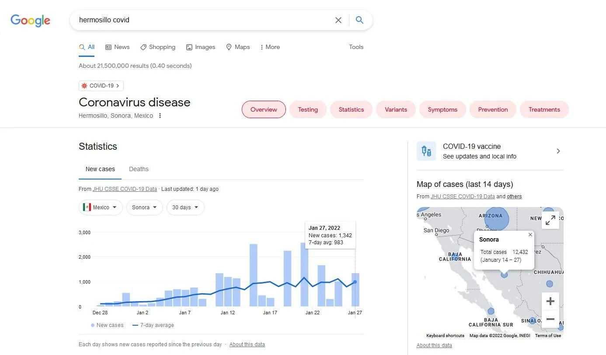This screenshot has width=606, height=355.
Task: Switch to the News results tab
Action: click(x=118, y=47)
